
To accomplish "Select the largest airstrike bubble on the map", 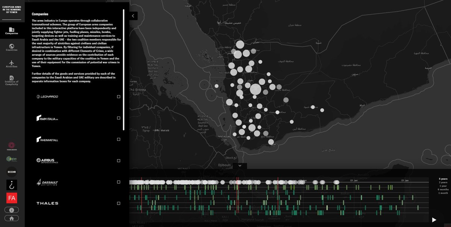I will [x=255, y=89].
